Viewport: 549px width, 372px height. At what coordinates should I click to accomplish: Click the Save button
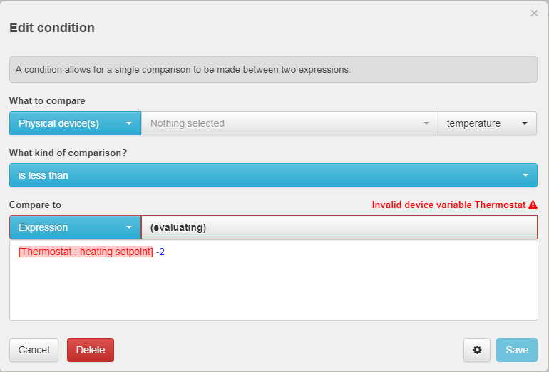(x=517, y=350)
